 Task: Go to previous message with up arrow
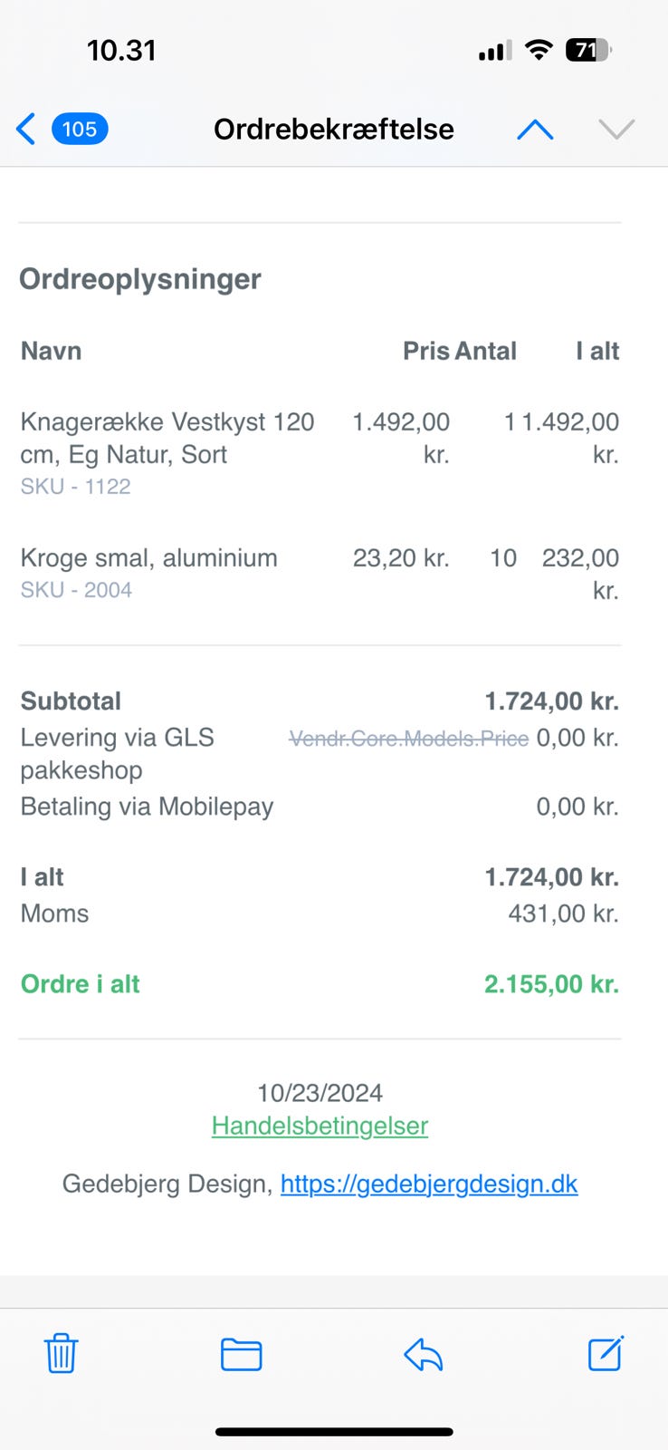535,130
